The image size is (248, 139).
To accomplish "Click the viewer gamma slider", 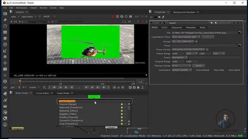I will click(x=71, y=22).
